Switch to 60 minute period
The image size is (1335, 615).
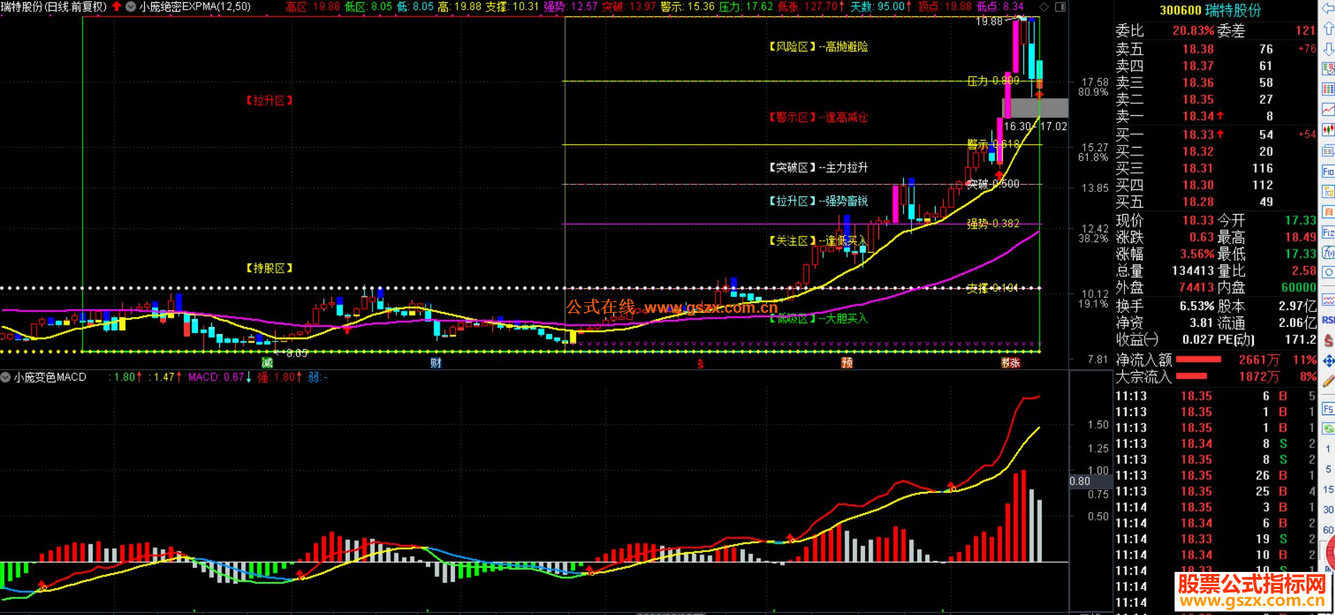tap(1328, 530)
